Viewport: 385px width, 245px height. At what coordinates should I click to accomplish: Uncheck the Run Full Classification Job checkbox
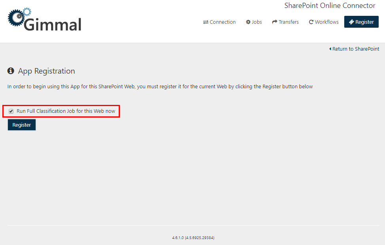coord(11,111)
